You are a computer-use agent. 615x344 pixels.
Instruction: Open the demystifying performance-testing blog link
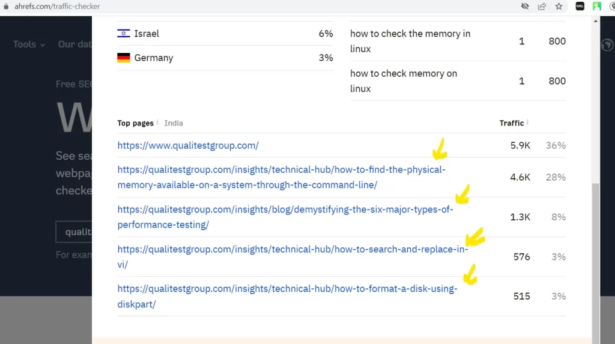pyautogui.click(x=285, y=217)
